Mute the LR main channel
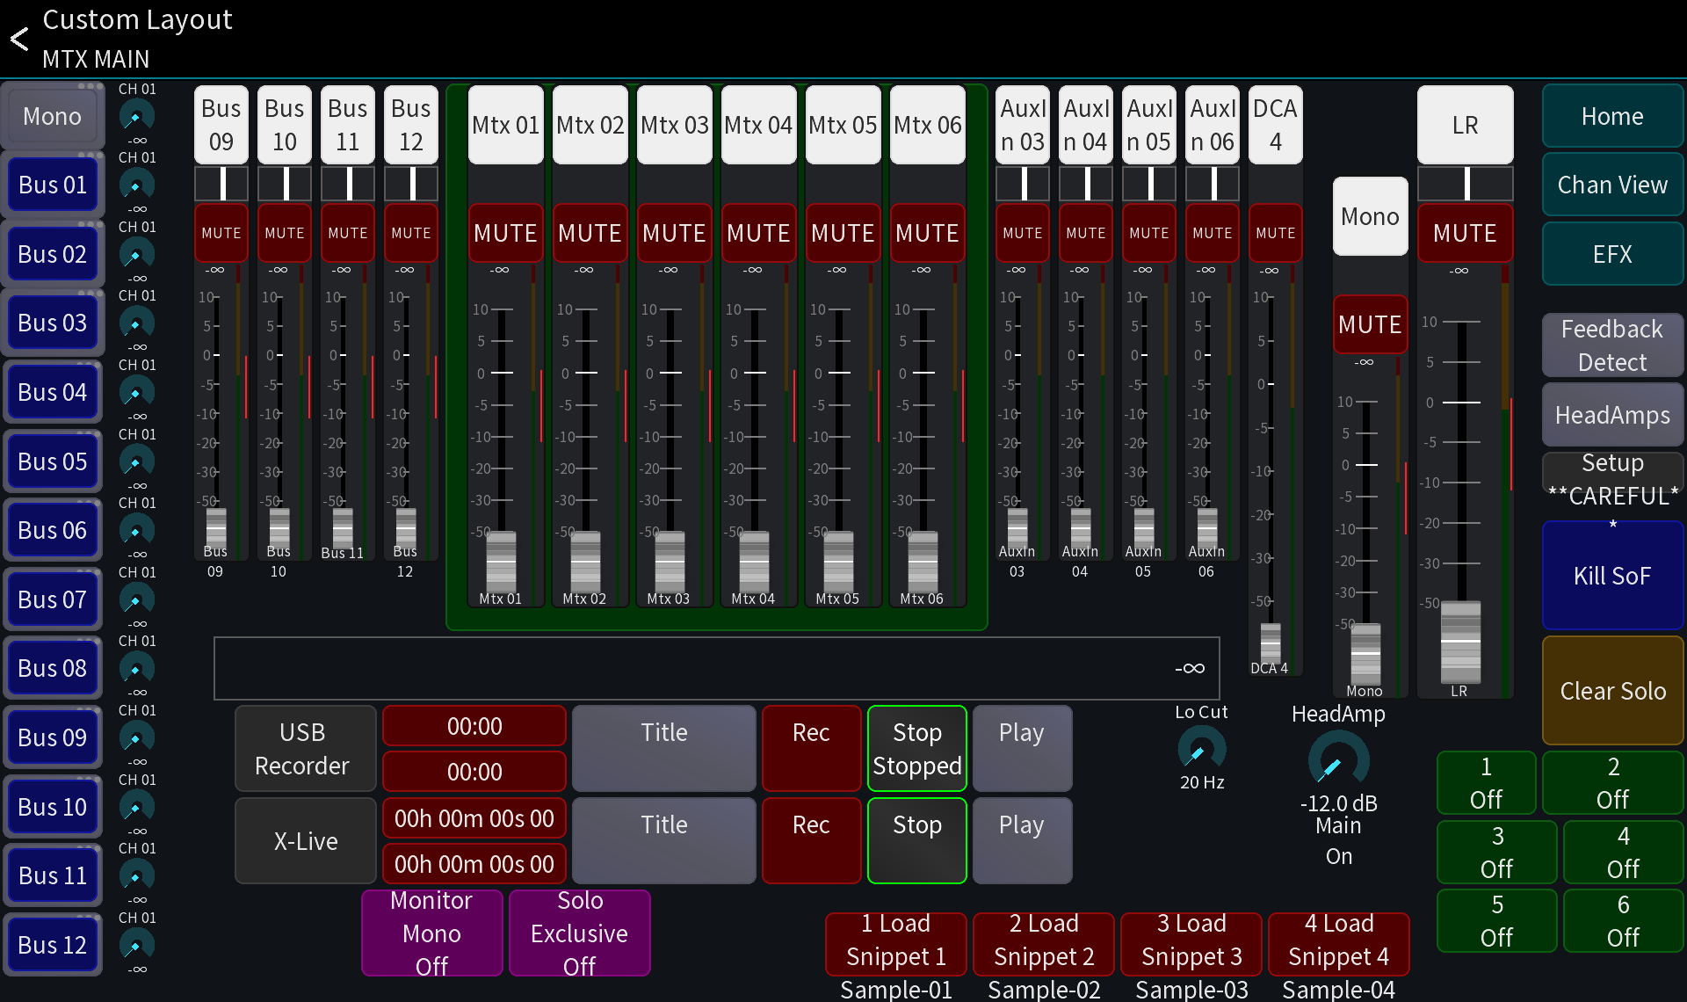Screen dimensions: 1687x1002 click(x=1465, y=233)
